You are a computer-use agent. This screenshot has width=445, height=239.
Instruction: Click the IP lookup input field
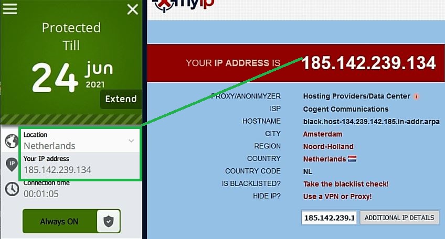329,218
